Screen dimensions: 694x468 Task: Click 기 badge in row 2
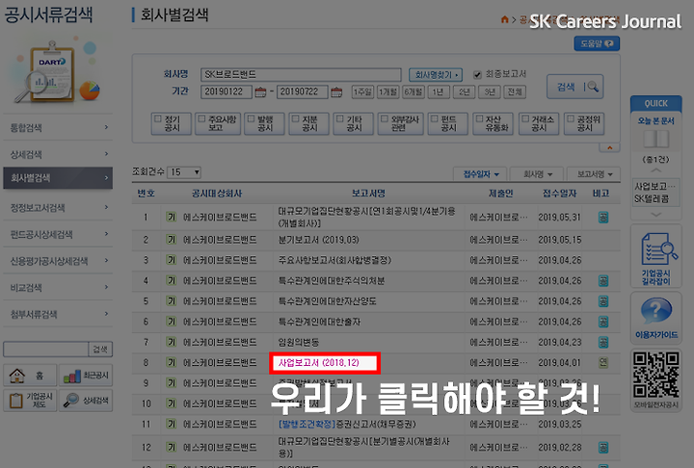coord(172,240)
